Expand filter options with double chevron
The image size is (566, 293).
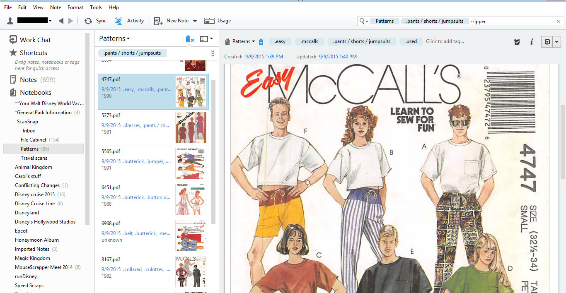click(213, 53)
